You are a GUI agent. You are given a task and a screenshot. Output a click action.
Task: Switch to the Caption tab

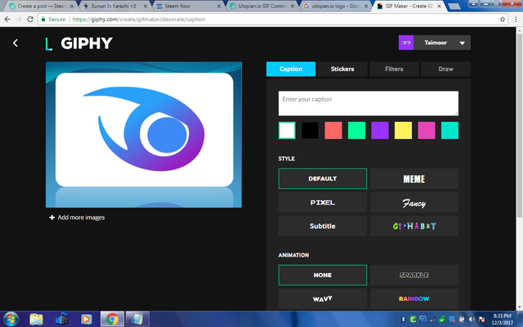tap(291, 69)
